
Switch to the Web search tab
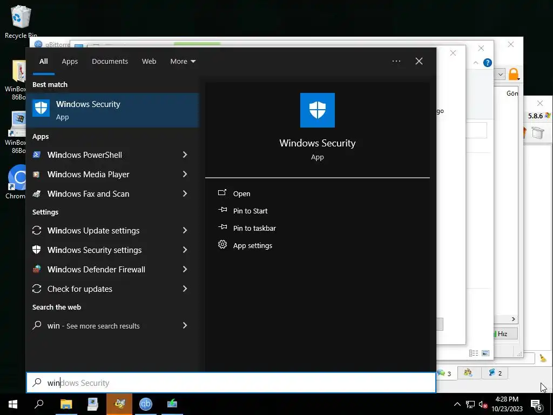tap(149, 62)
